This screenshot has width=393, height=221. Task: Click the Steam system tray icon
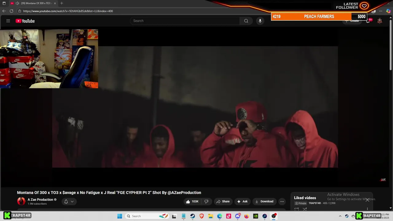tap(347, 216)
